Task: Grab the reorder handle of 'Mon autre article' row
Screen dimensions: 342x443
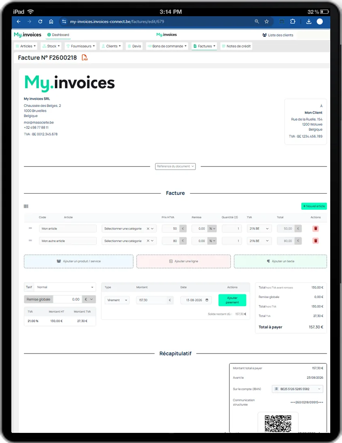Action: tap(30, 241)
